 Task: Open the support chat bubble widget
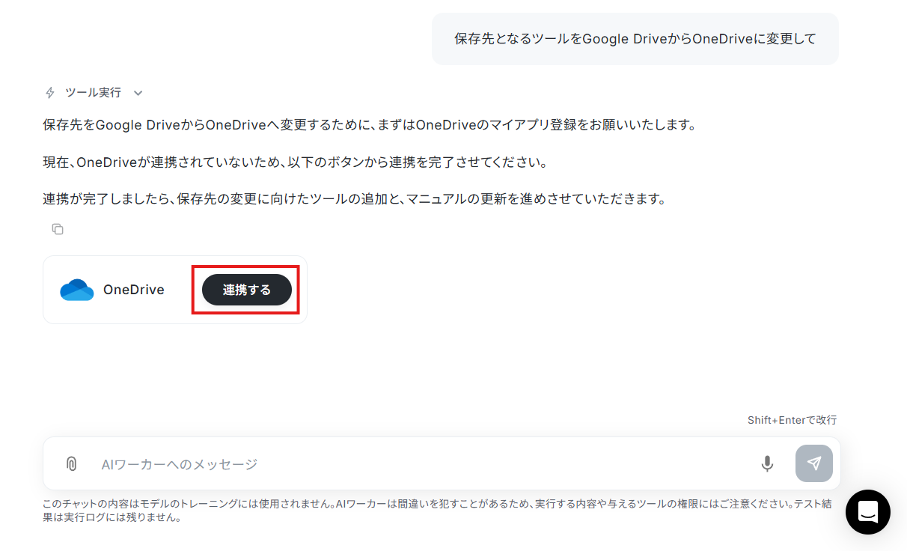pyautogui.click(x=868, y=512)
